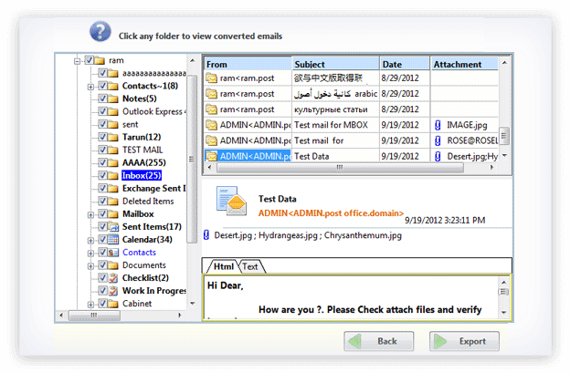
Task: Click the large email envelope preview icon
Action: 231,202
